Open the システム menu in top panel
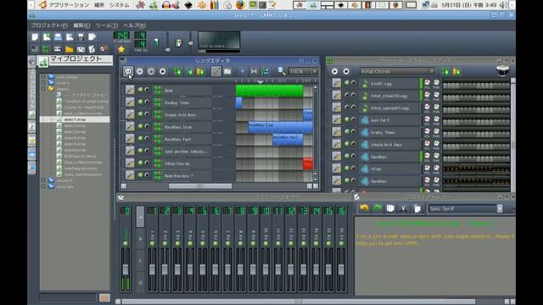Image resolution: width=543 pixels, height=305 pixels. (x=119, y=5)
